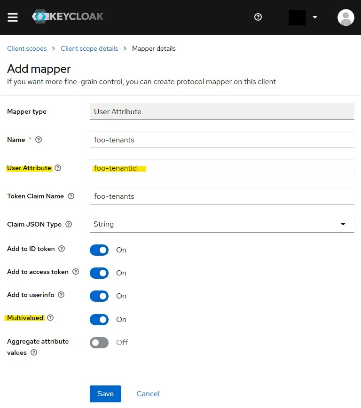Show help for Multivalued option
This screenshot has width=361, height=408.
point(50,318)
